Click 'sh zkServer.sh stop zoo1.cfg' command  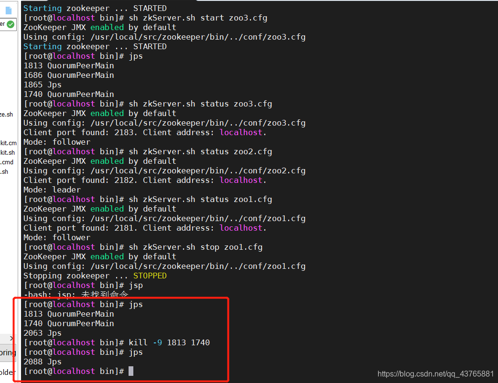click(x=195, y=247)
